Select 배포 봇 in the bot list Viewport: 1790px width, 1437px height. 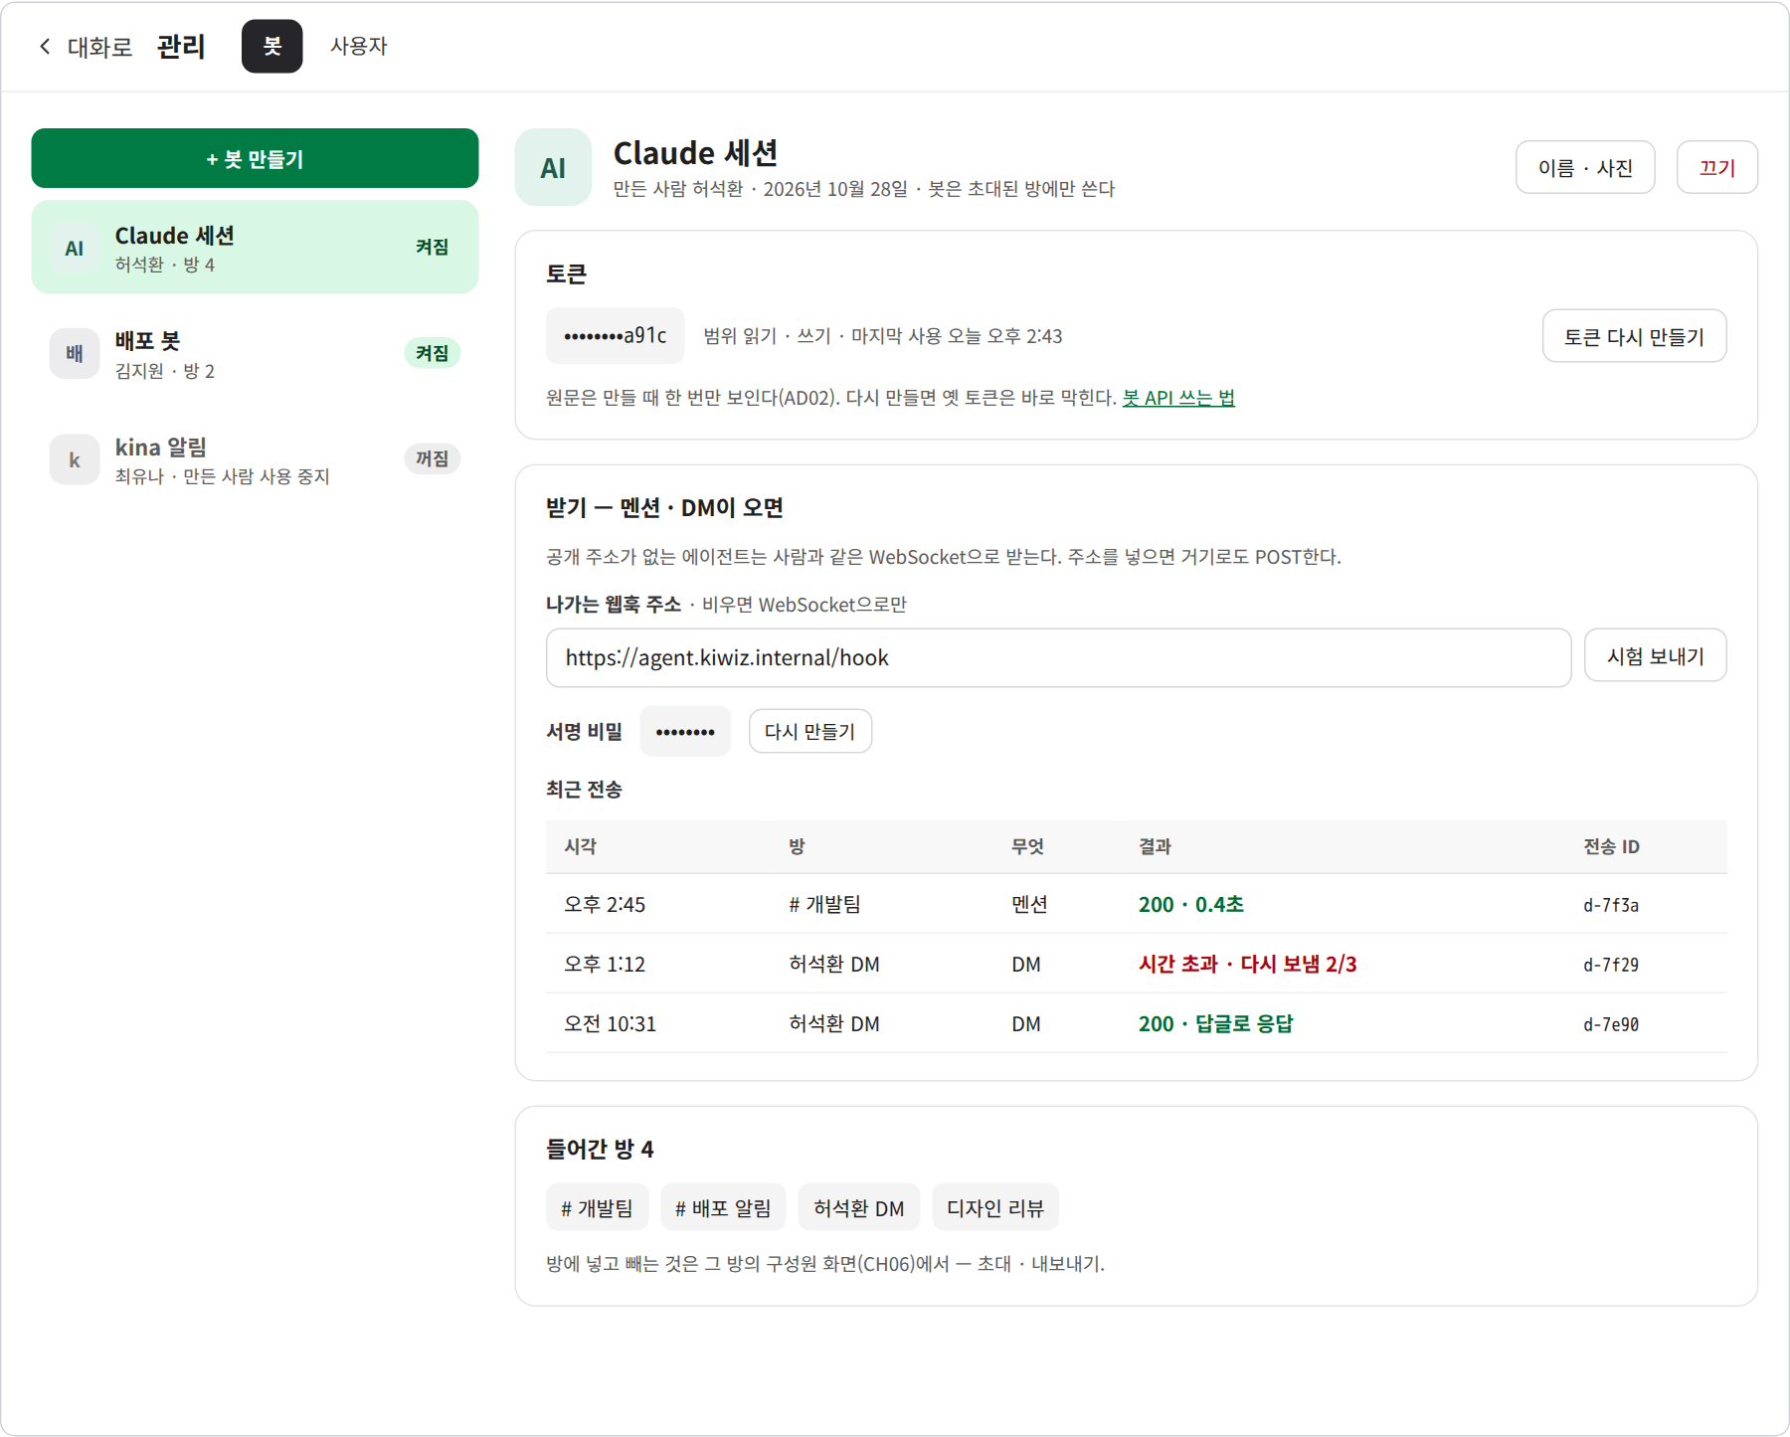point(255,353)
